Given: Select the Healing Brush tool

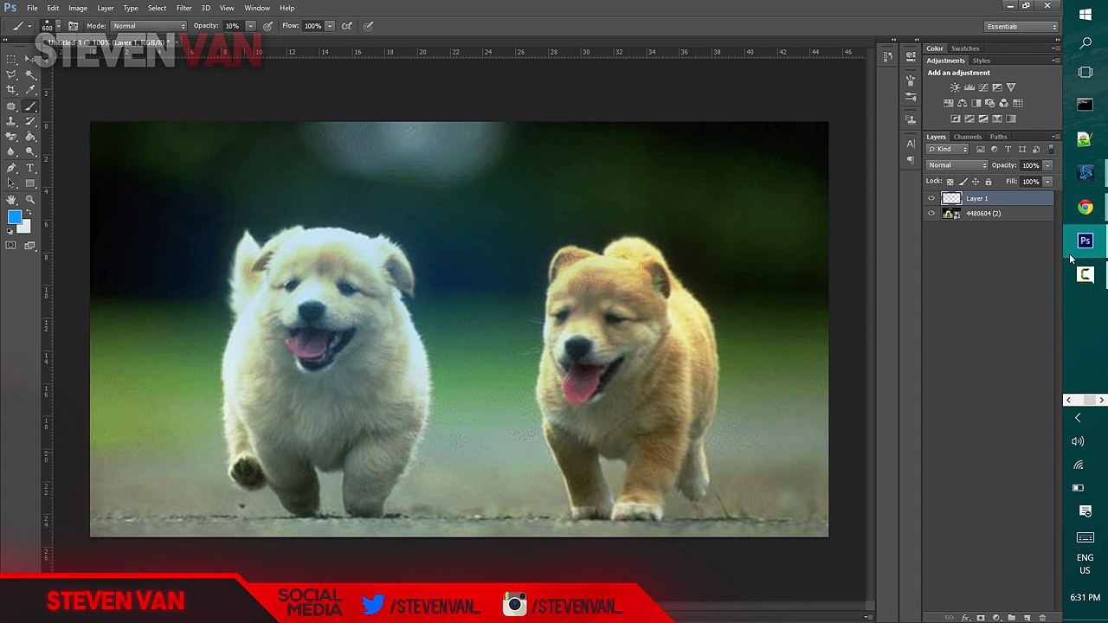Looking at the screenshot, I should (x=11, y=106).
